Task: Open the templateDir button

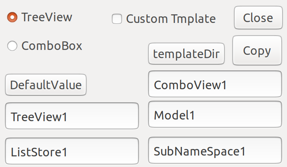Action: point(186,54)
